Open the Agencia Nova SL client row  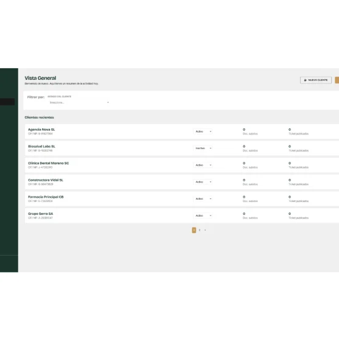pos(182,131)
